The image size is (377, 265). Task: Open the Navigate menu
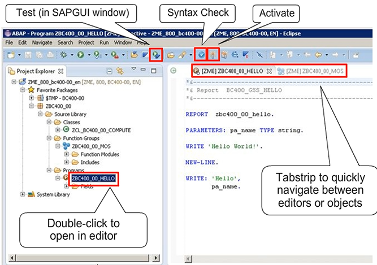(42, 42)
